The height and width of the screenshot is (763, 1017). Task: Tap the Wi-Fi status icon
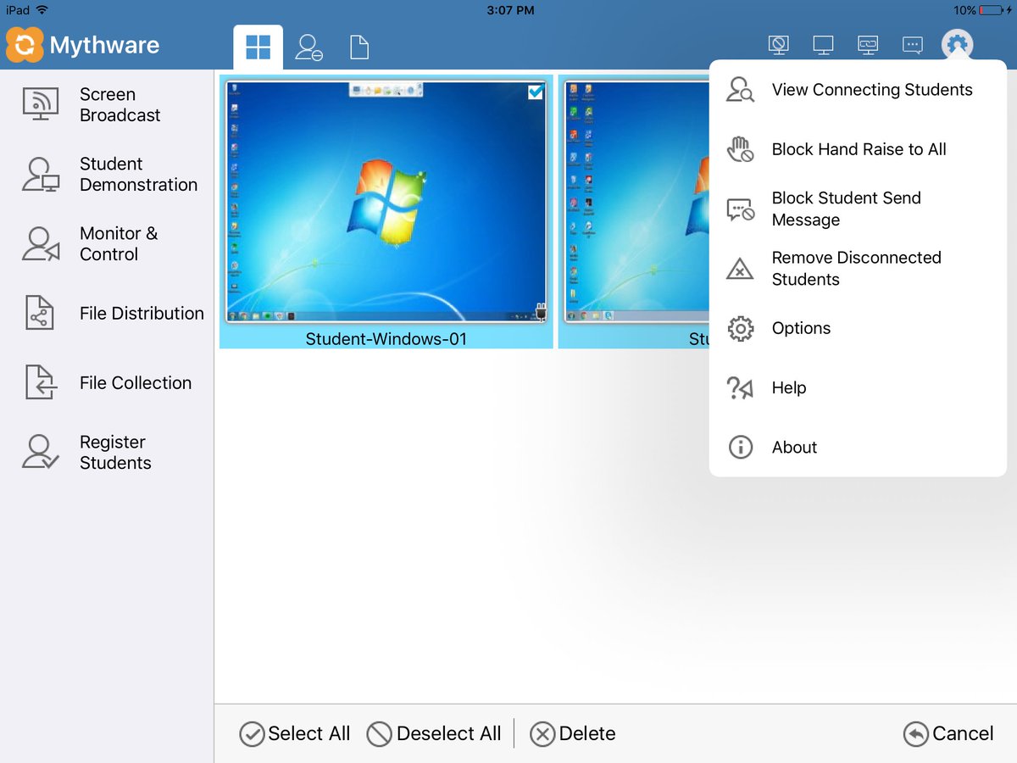click(42, 10)
